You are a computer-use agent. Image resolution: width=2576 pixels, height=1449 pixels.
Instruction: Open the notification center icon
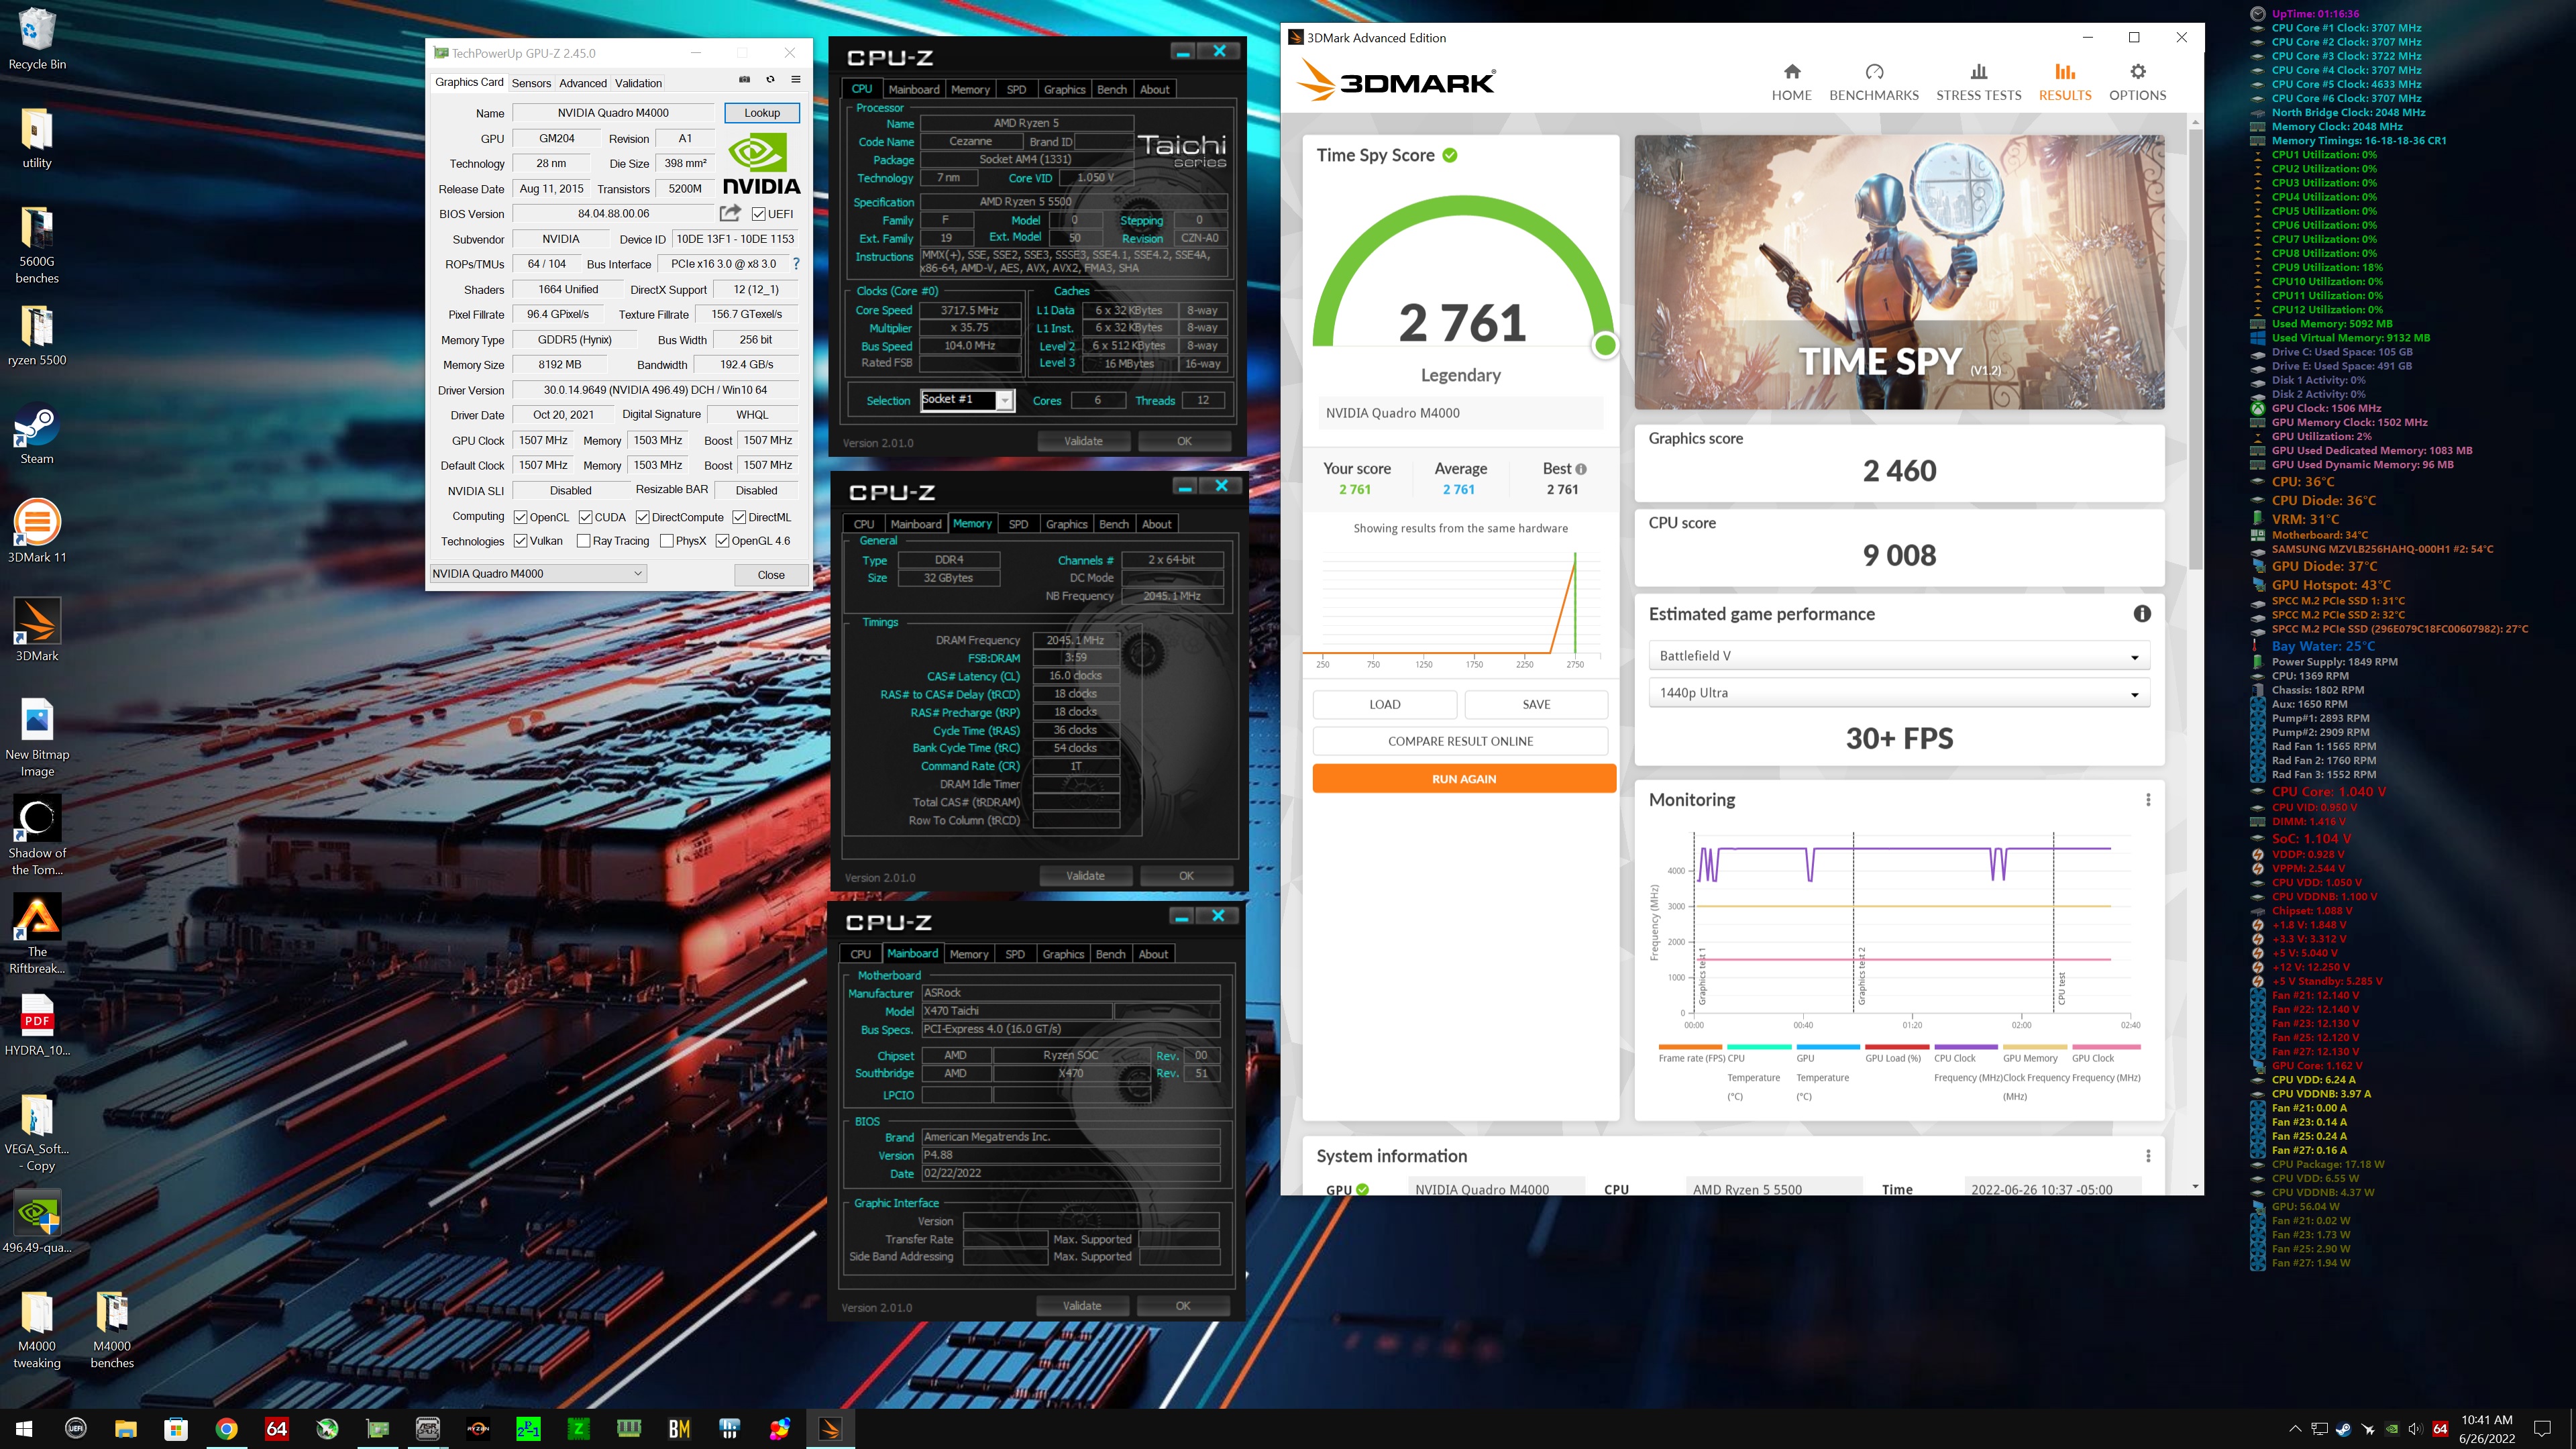(2543, 1429)
